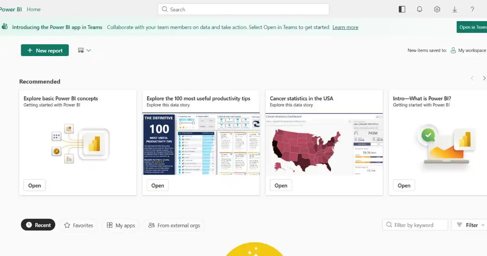
Task: Click Open in Teams button
Action: tap(472, 27)
